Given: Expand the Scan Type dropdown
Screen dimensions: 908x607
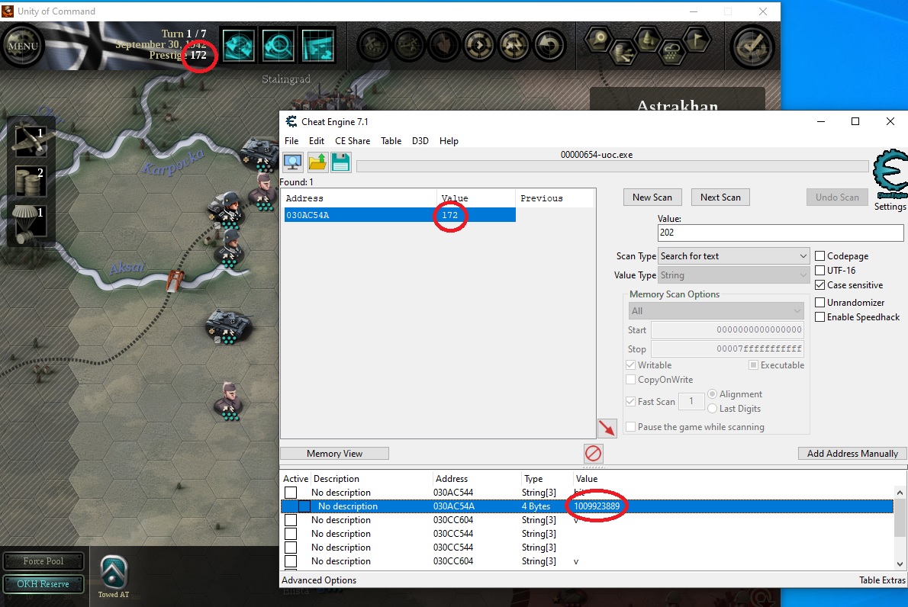Looking at the screenshot, I should (733, 256).
